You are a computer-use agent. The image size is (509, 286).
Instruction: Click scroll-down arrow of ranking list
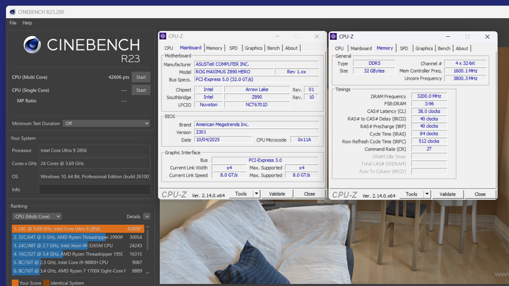[x=148, y=273]
